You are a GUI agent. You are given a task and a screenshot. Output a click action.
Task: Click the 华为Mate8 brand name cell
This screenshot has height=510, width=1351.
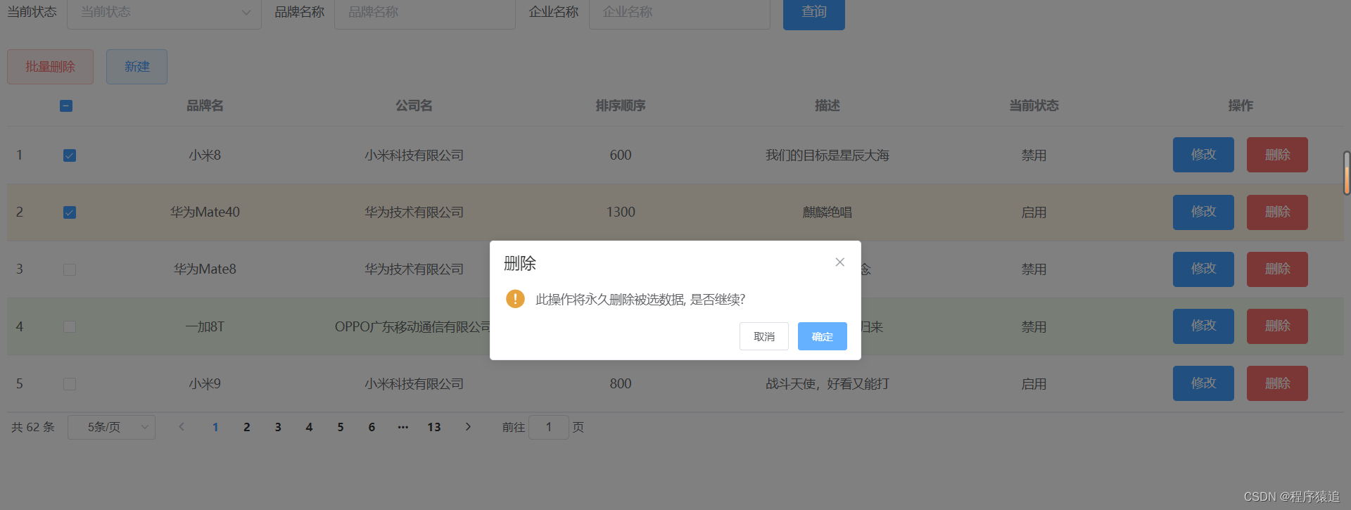(205, 269)
